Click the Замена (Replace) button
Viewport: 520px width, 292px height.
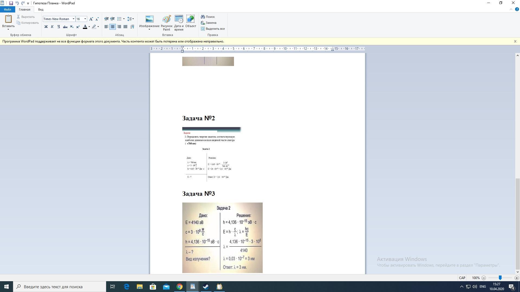(x=209, y=23)
